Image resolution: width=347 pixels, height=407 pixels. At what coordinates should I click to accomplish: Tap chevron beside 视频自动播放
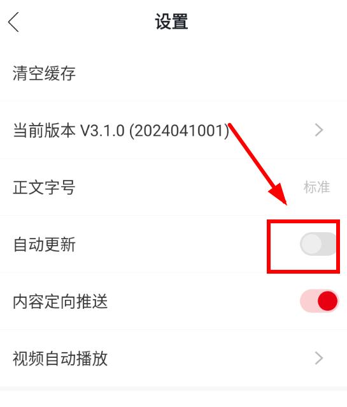319,359
